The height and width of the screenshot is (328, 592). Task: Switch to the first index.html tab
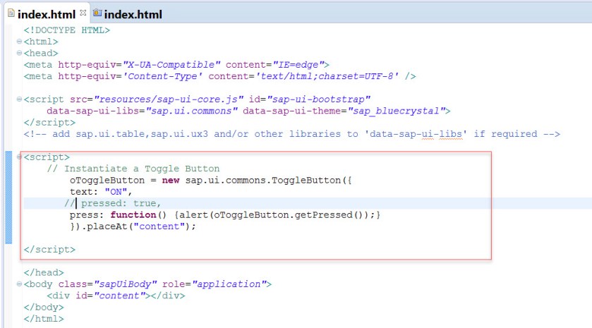(x=47, y=14)
